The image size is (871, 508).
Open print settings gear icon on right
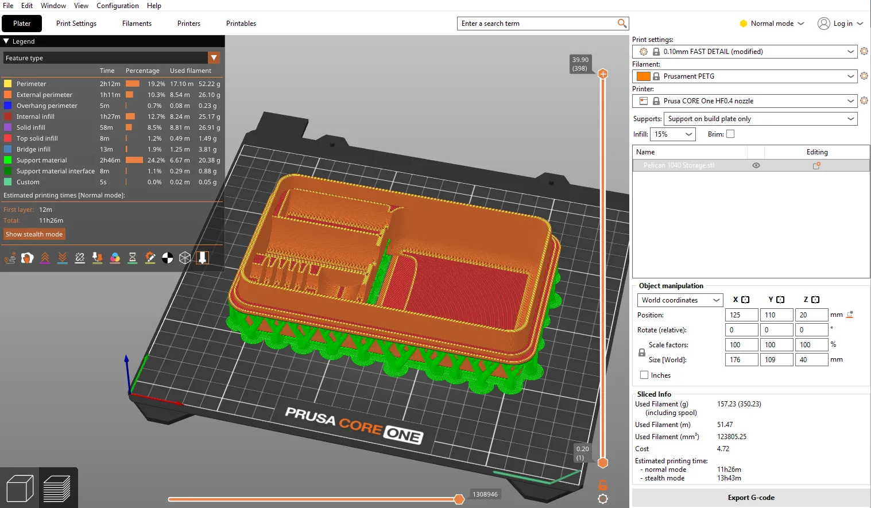(864, 52)
